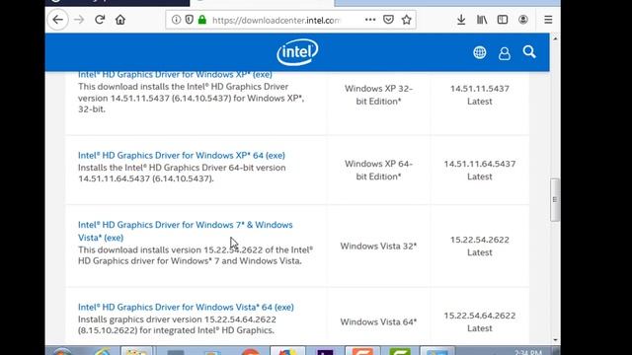This screenshot has width=632, height=355.
Task: Click the page scrollbar down arrow
Action: pos(555,340)
